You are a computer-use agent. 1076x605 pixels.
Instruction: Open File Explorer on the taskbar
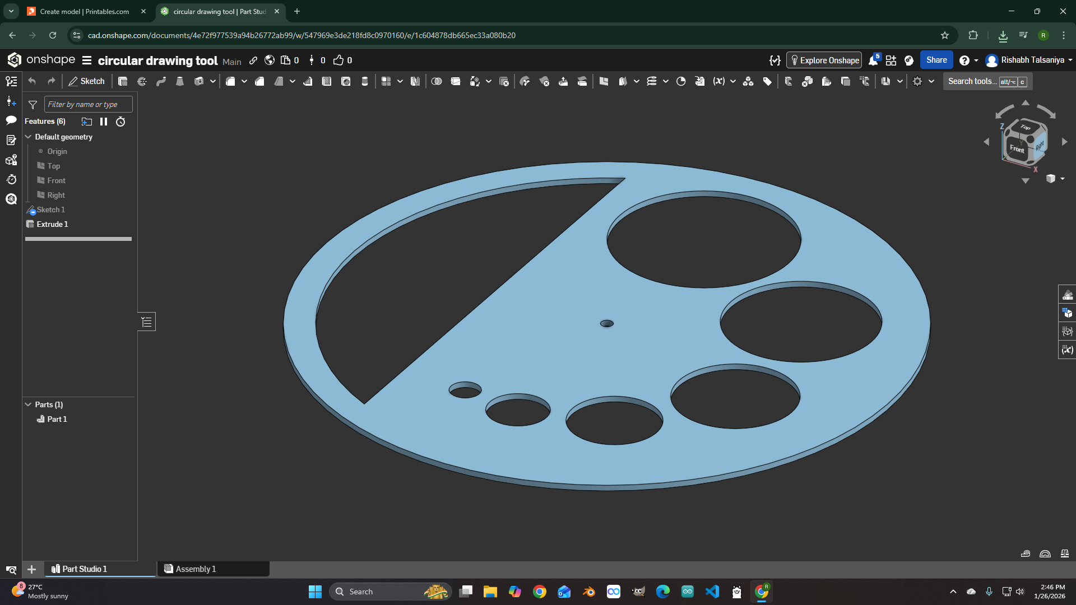pos(490,592)
